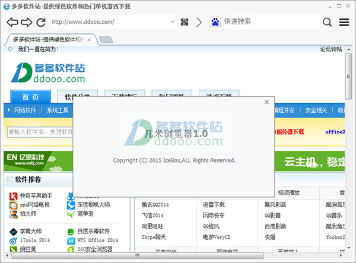The width and height of the screenshot is (356, 263).
Task: Click the magnifier search icon
Action: click(x=327, y=22)
